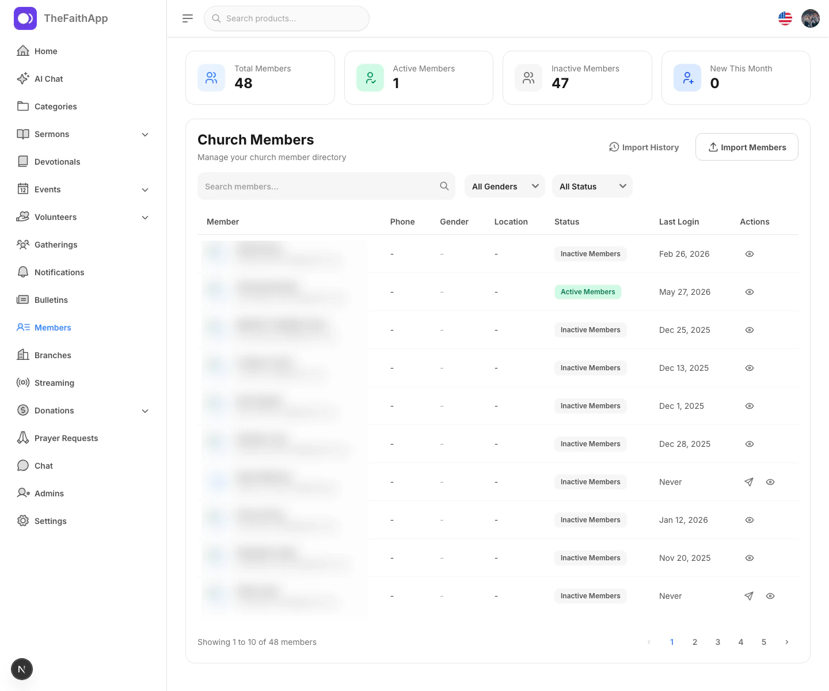The width and height of the screenshot is (829, 691).
Task: Go to page 4 of members
Action: tap(741, 642)
